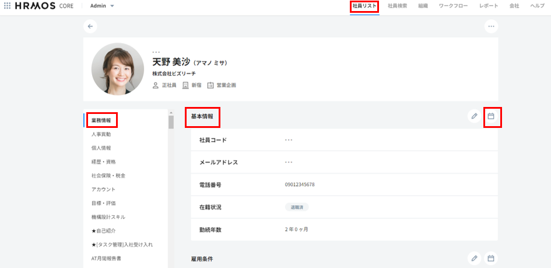Open the レポート tab

pos(489,6)
